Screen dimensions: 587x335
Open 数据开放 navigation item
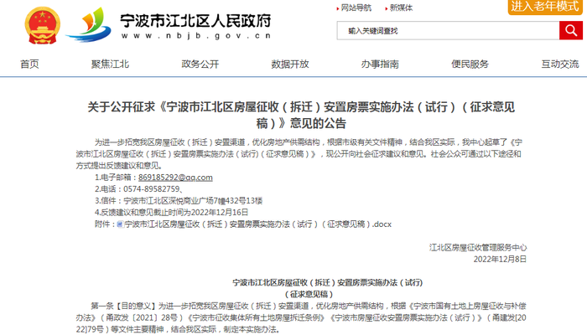click(290, 64)
